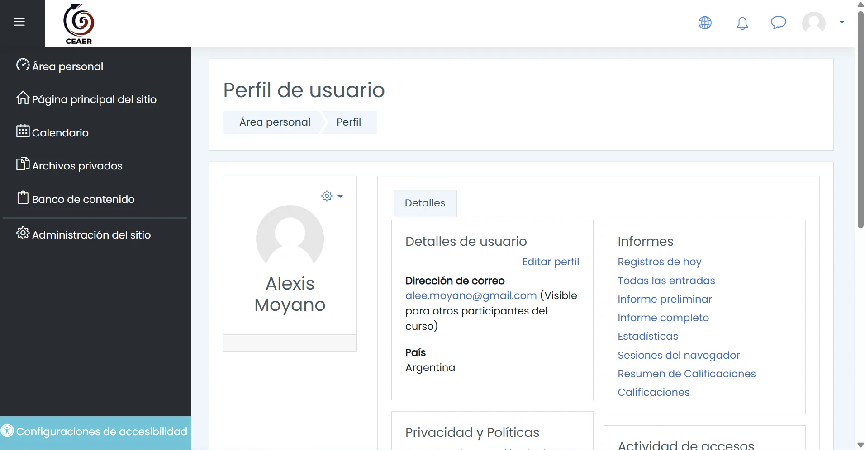Click the Editar perfil link
This screenshot has height=450, width=865.
coord(551,262)
